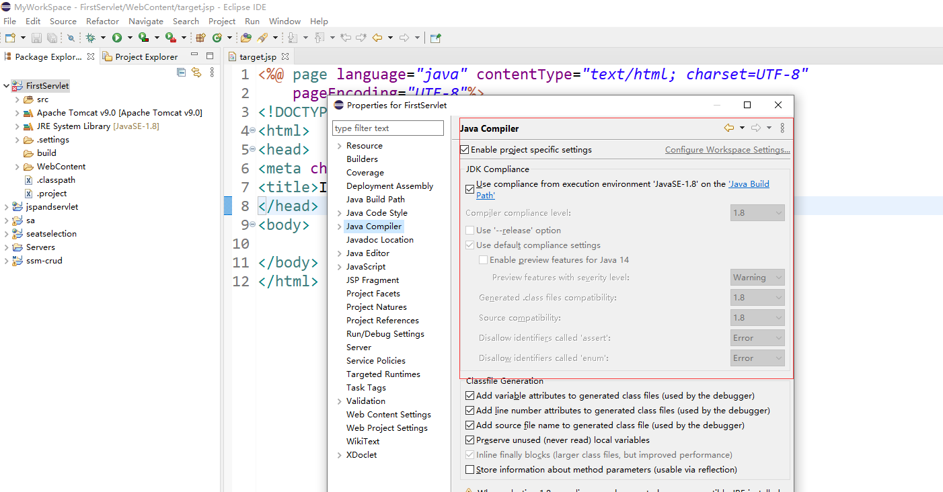Expand the Java Code Style properties node

point(339,213)
